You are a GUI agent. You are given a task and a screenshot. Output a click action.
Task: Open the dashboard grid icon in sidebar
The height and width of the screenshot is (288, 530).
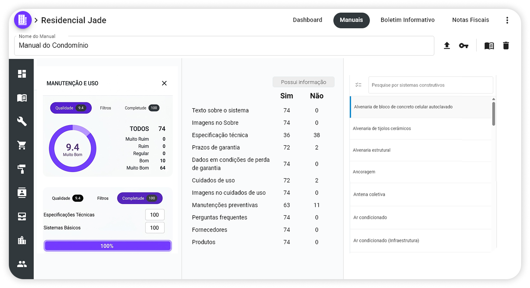[22, 74]
